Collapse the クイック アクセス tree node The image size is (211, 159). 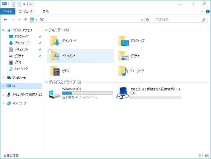pos(4,30)
